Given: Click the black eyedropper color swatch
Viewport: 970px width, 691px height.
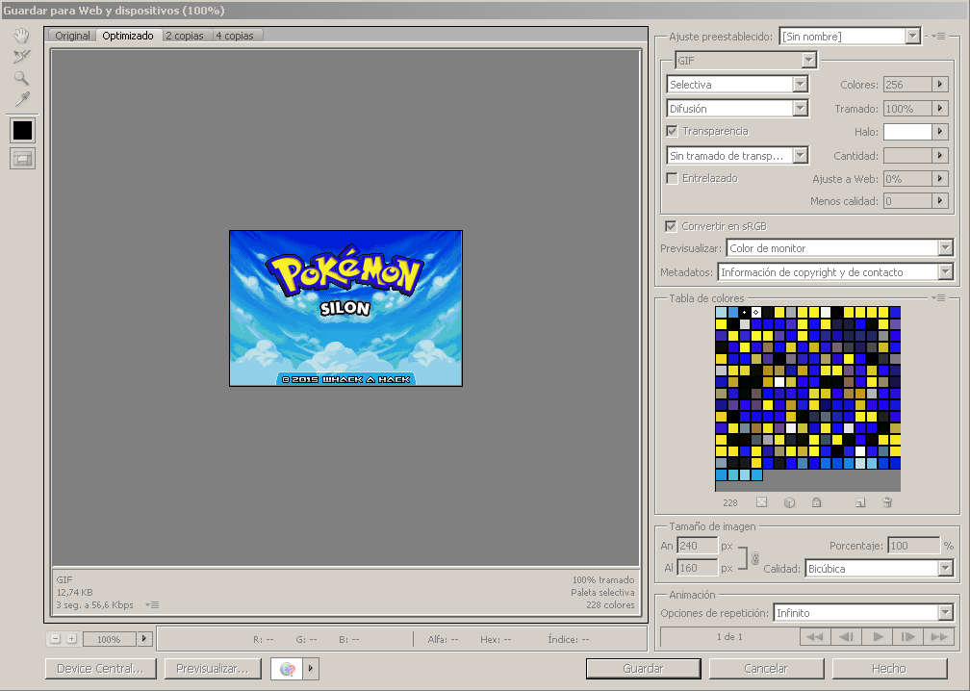Looking at the screenshot, I should 22,131.
